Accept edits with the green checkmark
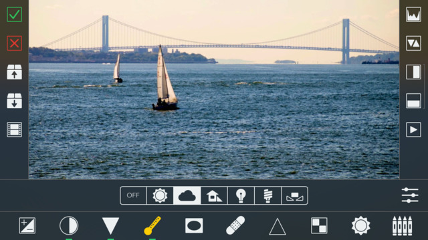 (x=14, y=15)
